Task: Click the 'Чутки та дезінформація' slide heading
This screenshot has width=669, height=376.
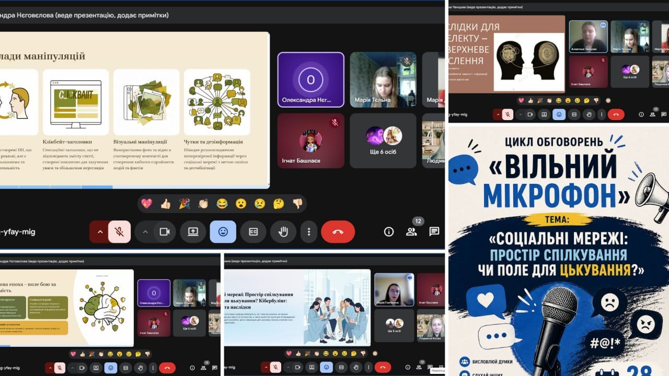Action: [x=213, y=142]
